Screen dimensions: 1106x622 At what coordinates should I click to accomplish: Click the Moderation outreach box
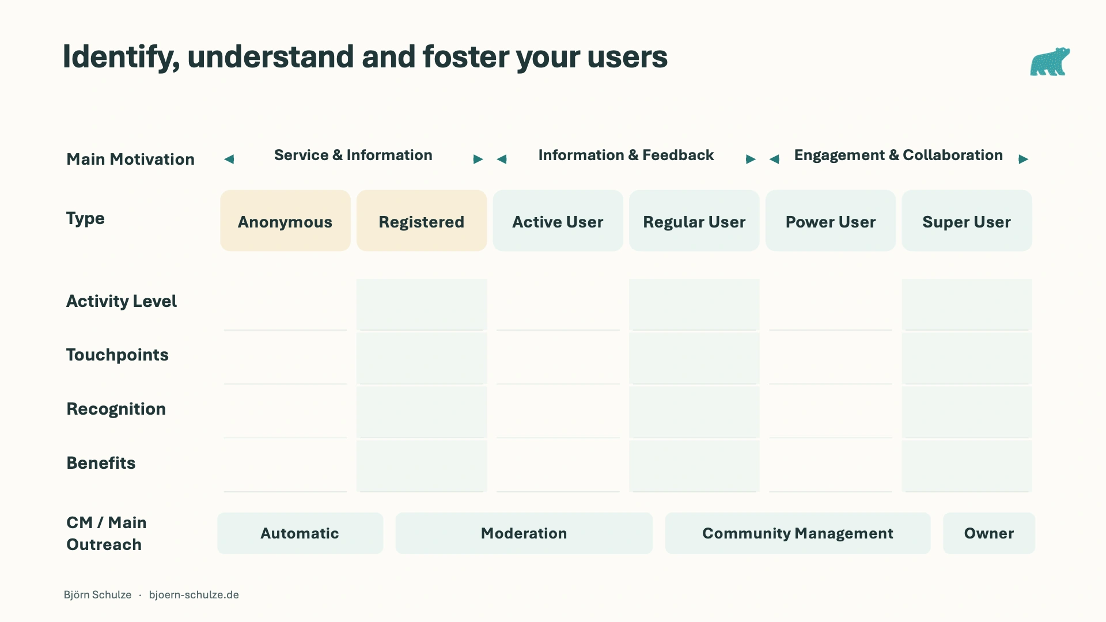point(524,533)
